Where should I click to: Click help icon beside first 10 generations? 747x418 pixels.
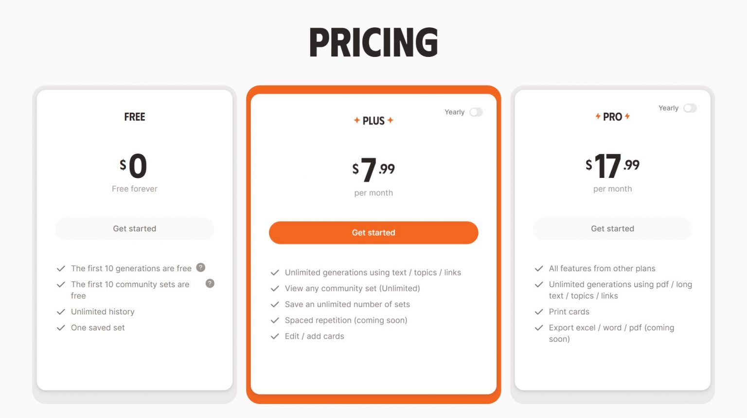click(x=200, y=268)
